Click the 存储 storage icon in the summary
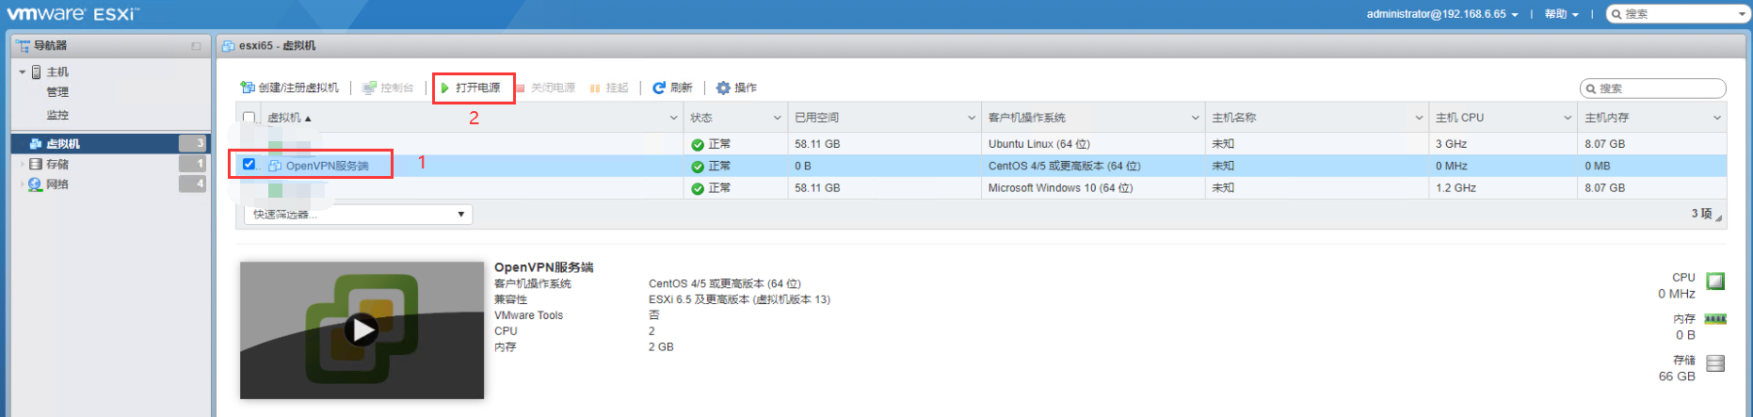Viewport: 1753px width, 417px height. click(x=1715, y=363)
